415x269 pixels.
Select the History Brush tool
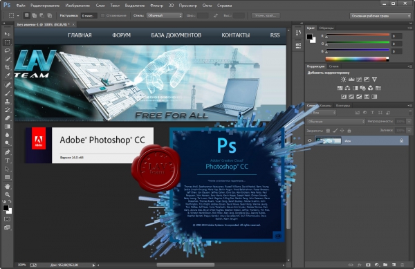point(7,110)
